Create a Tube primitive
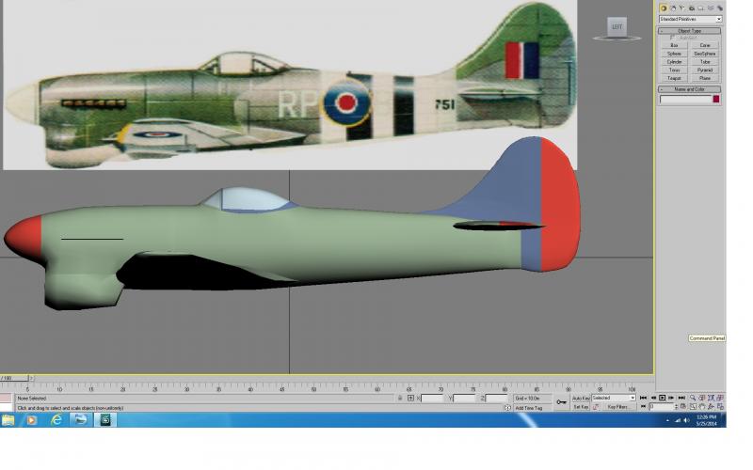The width and height of the screenshot is (753, 470). tap(704, 61)
